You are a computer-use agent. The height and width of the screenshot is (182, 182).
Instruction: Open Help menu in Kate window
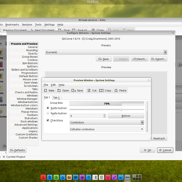tap(60, 25)
